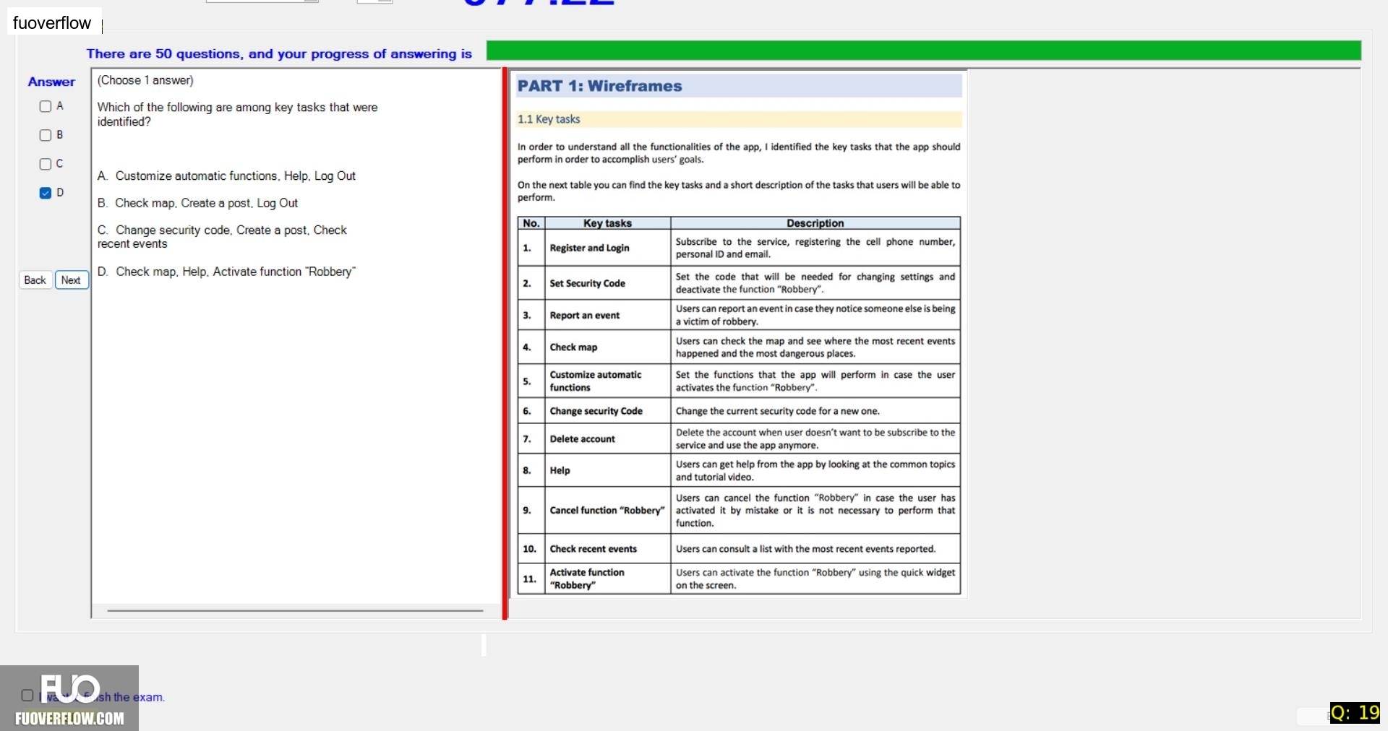Image resolution: width=1388 pixels, height=731 pixels.
Task: Click the Back button
Action: [x=35, y=280]
